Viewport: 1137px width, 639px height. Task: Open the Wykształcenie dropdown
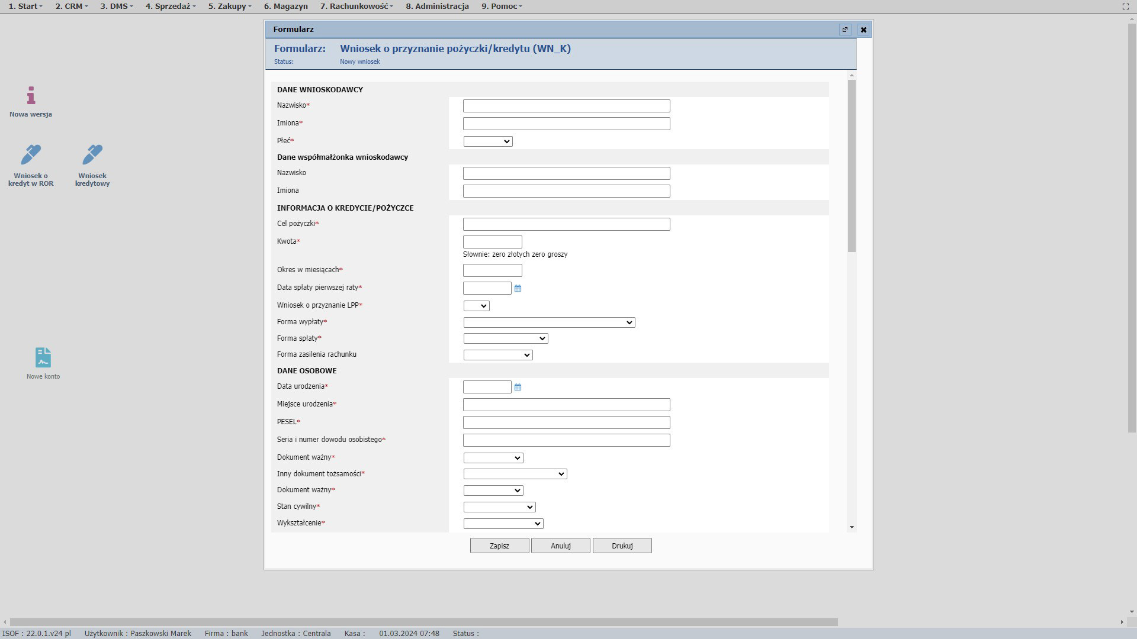coord(503,524)
